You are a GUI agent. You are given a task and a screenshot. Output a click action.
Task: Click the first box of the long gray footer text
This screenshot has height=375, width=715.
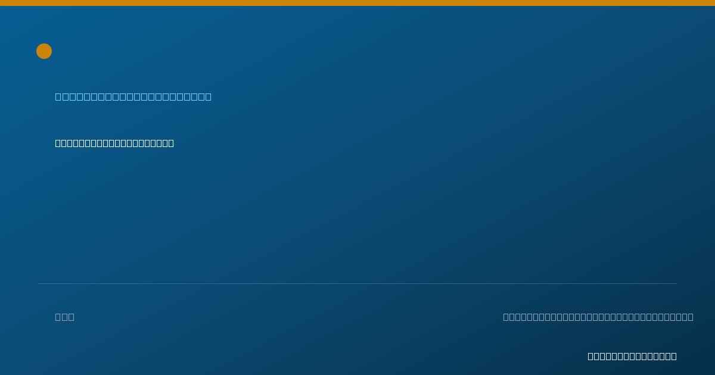point(506,317)
